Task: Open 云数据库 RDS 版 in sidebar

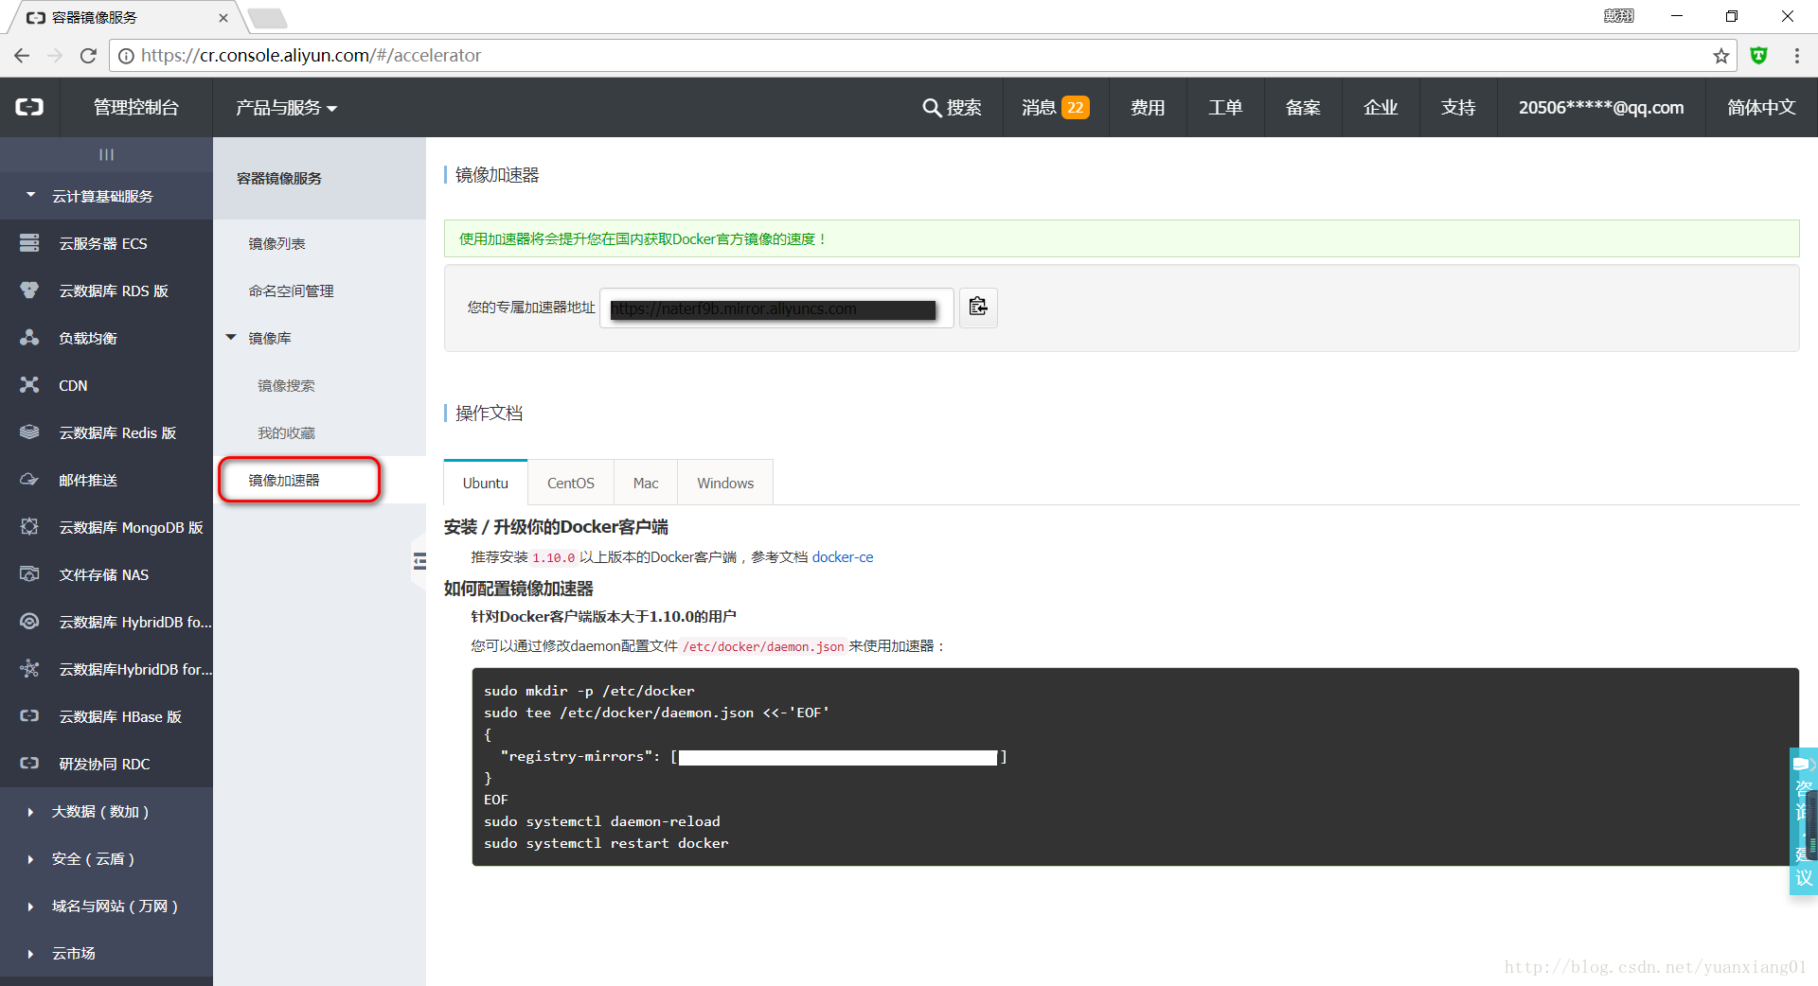Action: 106,291
